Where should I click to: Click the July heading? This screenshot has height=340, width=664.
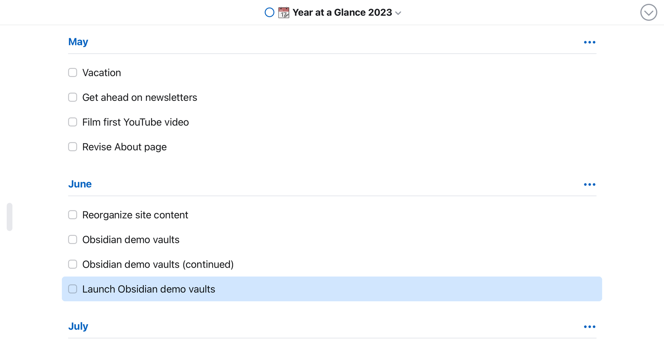(x=78, y=326)
